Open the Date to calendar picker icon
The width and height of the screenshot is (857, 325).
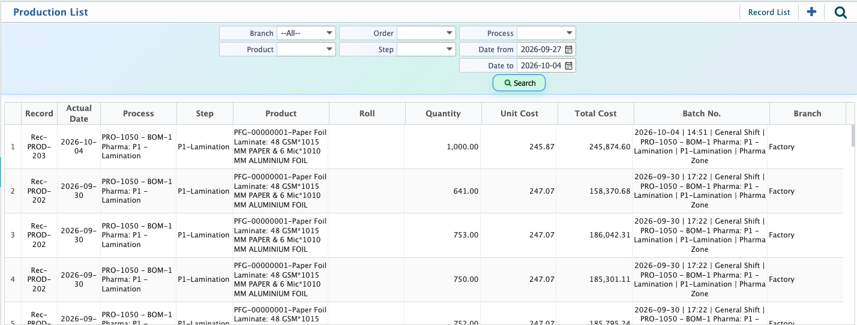click(569, 65)
